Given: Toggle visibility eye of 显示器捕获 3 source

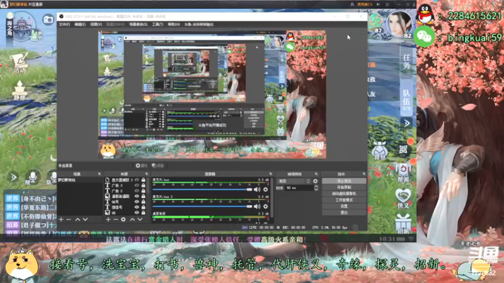Looking at the screenshot, I should pyautogui.click(x=137, y=180).
